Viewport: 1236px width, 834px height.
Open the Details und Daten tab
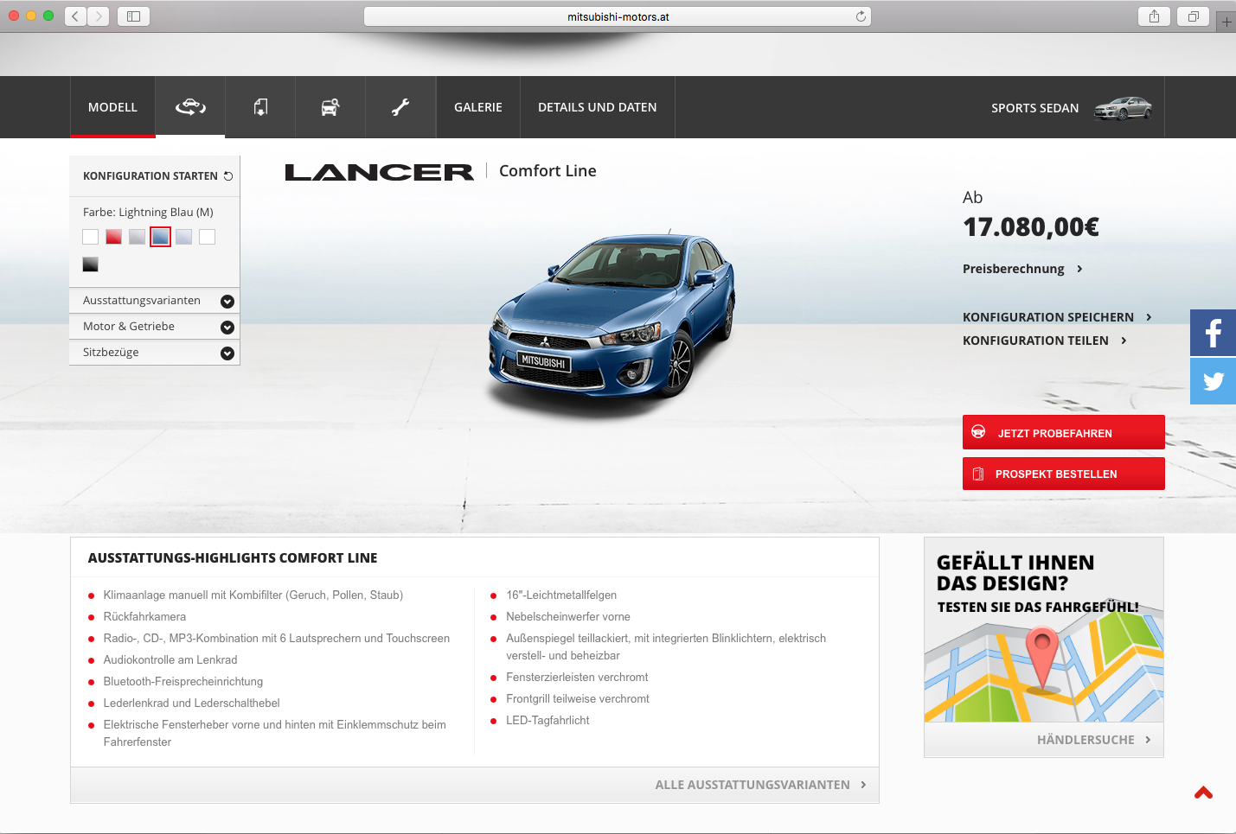598,107
